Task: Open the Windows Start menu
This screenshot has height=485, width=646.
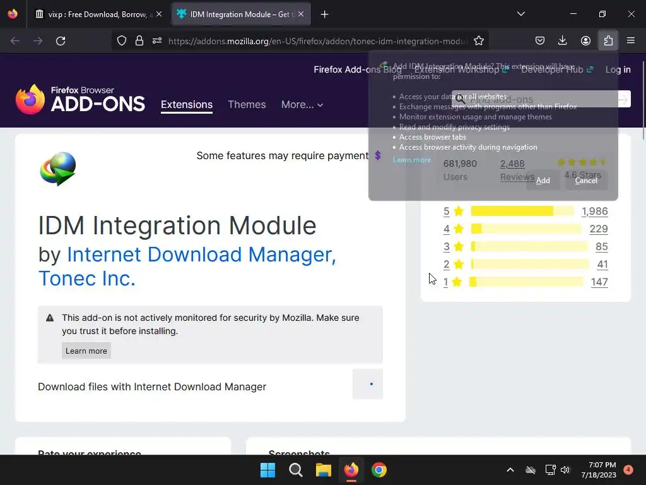Action: [267, 470]
